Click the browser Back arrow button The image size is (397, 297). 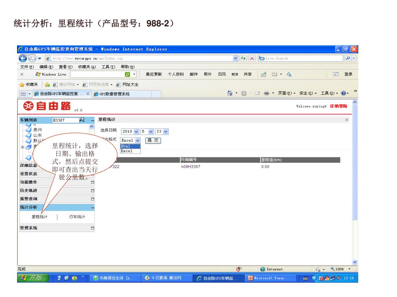coord(23,58)
